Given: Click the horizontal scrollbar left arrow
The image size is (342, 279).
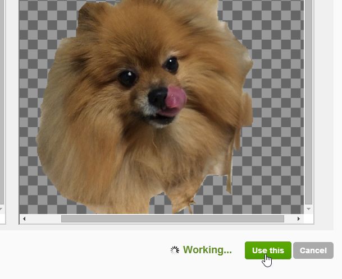Looking at the screenshot, I should click(x=24, y=218).
